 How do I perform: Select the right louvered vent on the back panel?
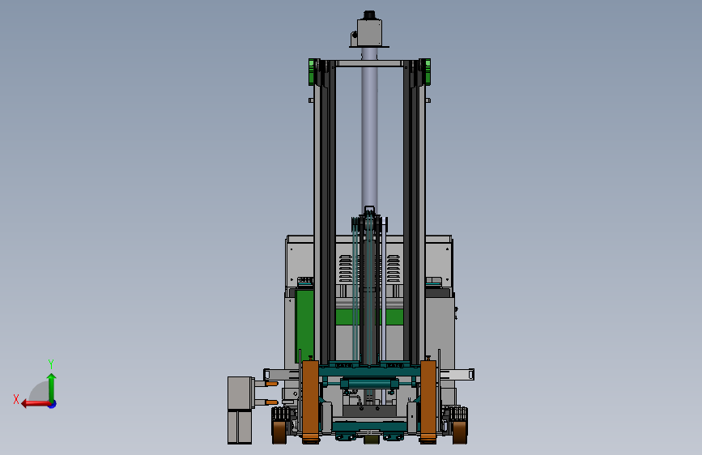point(394,269)
